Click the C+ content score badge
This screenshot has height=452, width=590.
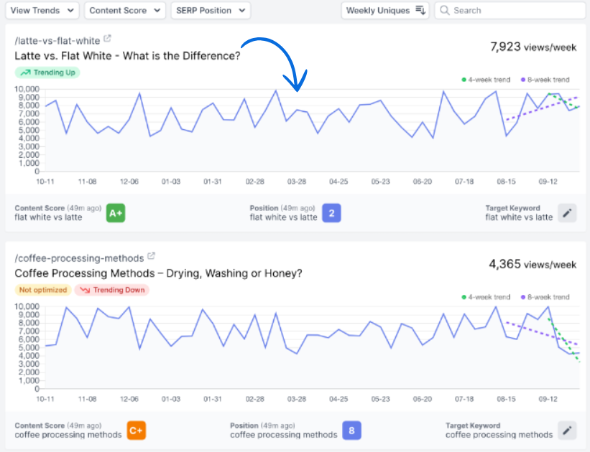pyautogui.click(x=137, y=430)
